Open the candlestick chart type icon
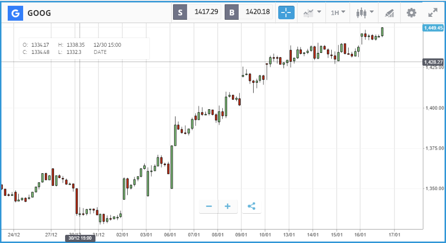446x243 pixels. pos(361,13)
